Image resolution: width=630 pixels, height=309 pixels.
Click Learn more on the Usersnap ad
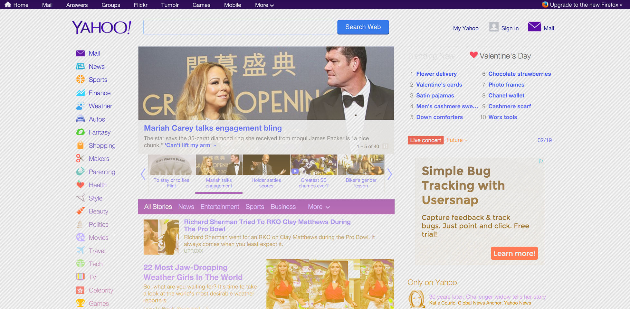514,253
